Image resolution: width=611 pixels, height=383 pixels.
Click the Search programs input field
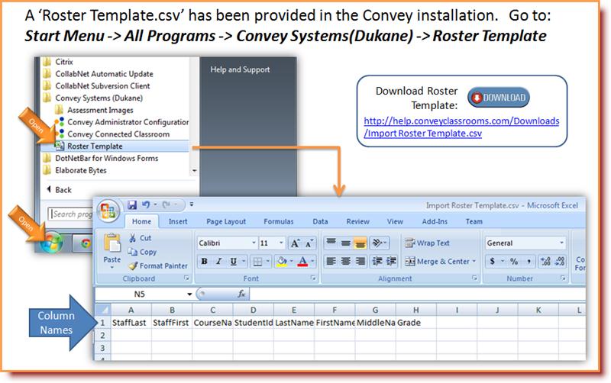click(71, 214)
